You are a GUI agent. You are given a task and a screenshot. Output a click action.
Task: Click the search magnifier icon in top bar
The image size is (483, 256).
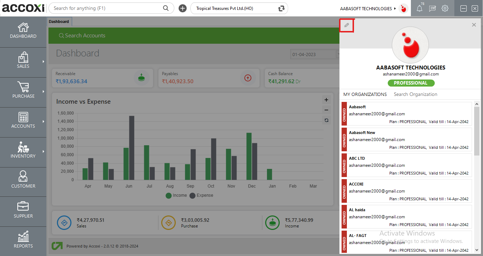click(x=166, y=8)
